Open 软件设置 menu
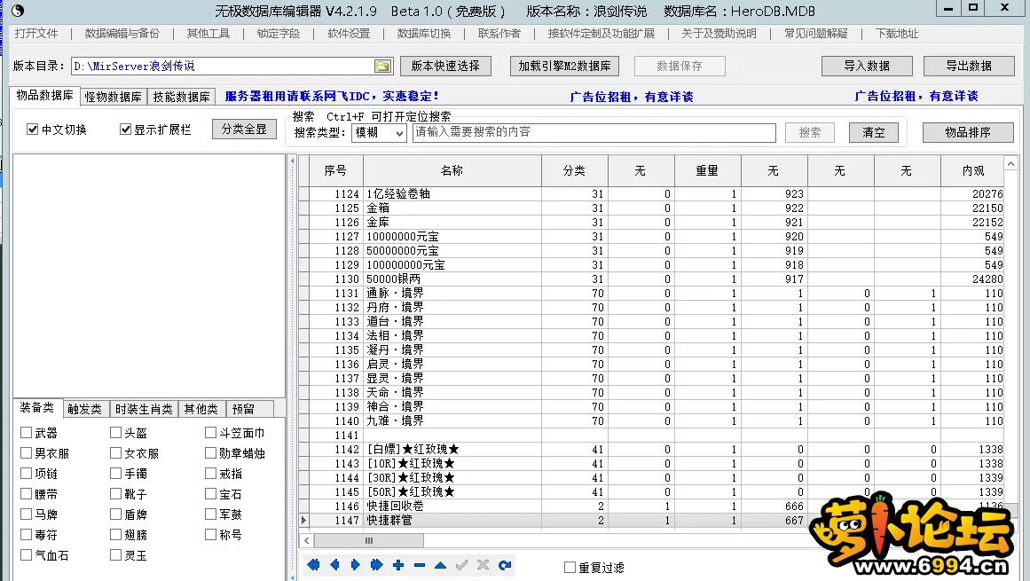The image size is (1030, 581). (x=349, y=34)
